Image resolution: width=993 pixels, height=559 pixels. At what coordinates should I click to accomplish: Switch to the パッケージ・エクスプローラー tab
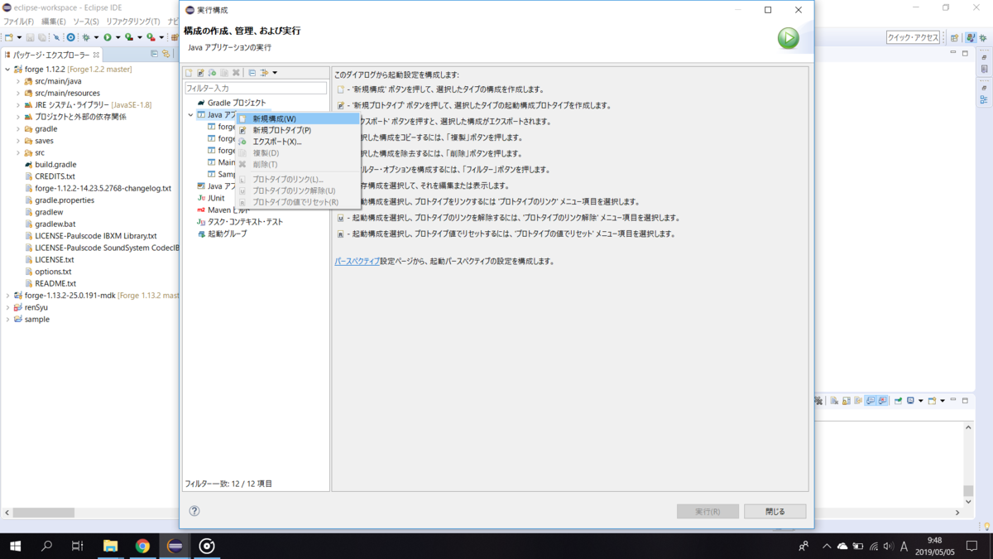coord(50,55)
